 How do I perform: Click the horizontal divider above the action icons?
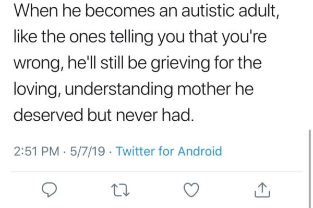tap(156, 171)
